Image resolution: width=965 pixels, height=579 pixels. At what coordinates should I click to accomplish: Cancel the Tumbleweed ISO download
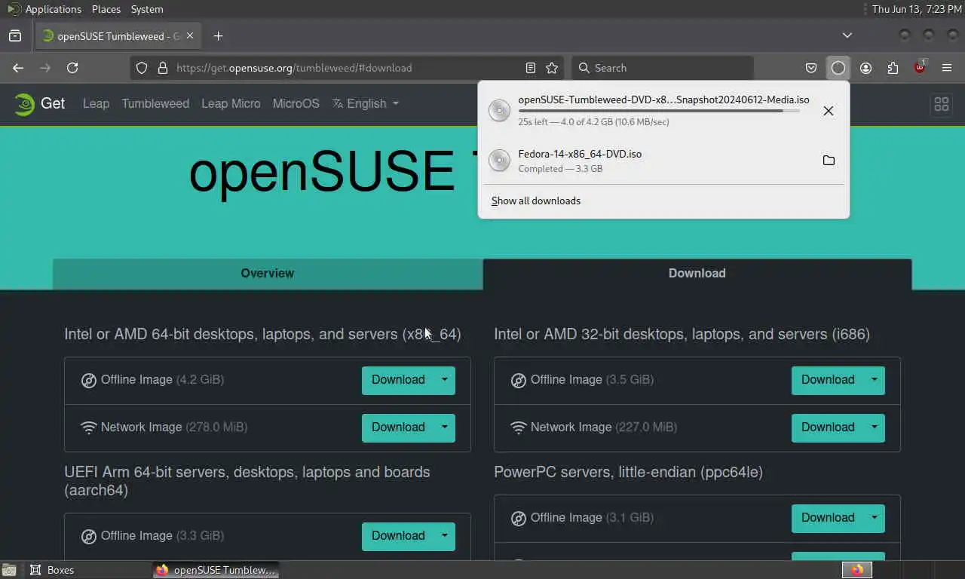[x=829, y=111]
